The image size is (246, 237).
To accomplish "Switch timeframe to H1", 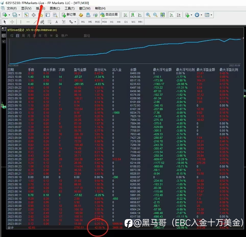I will point(112,22).
